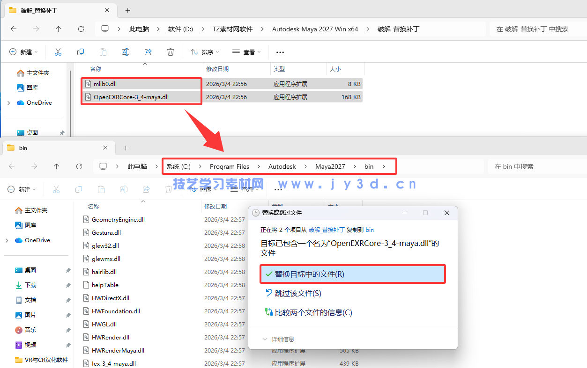Select the mlib0.dll file

click(x=104, y=84)
